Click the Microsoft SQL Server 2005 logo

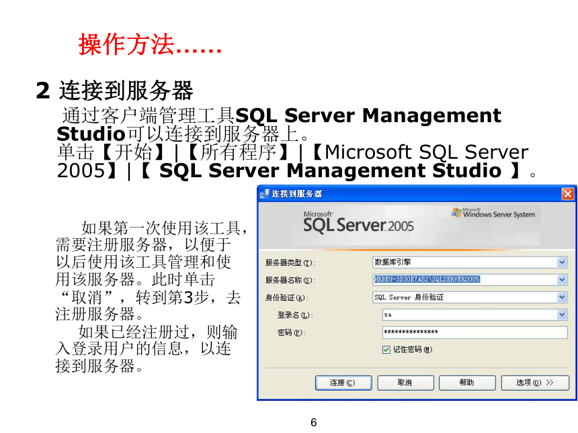click(x=358, y=223)
